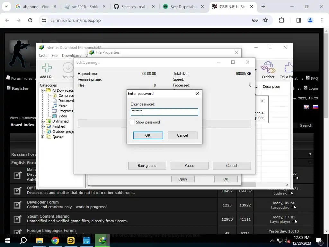Switch forum language to English flag

point(306,107)
